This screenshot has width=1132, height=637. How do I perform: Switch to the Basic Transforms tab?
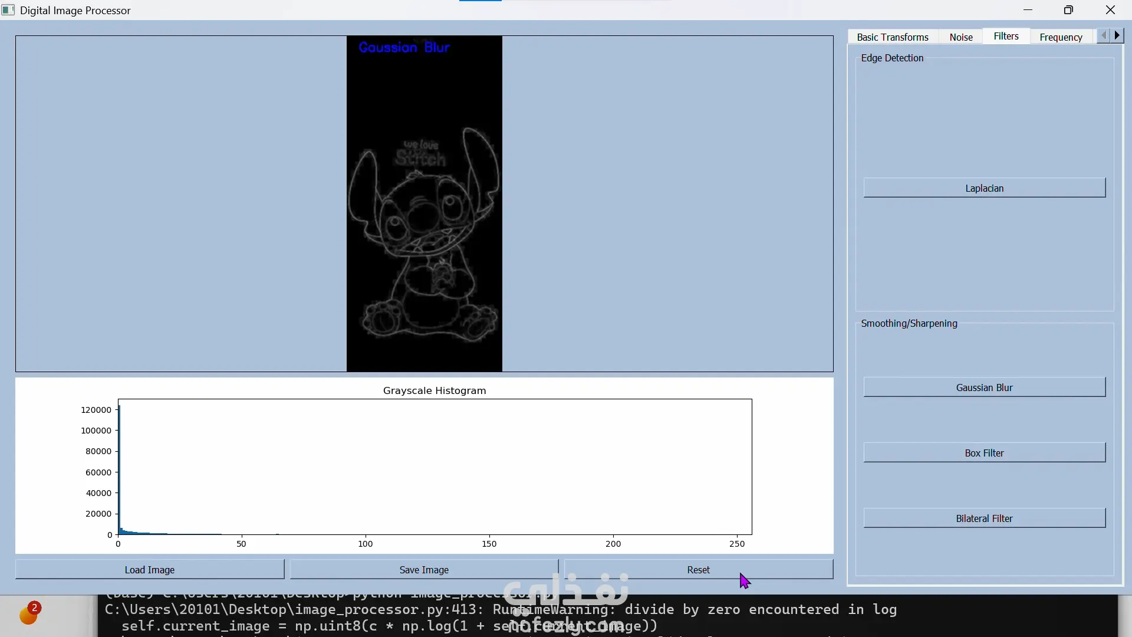pyautogui.click(x=892, y=37)
